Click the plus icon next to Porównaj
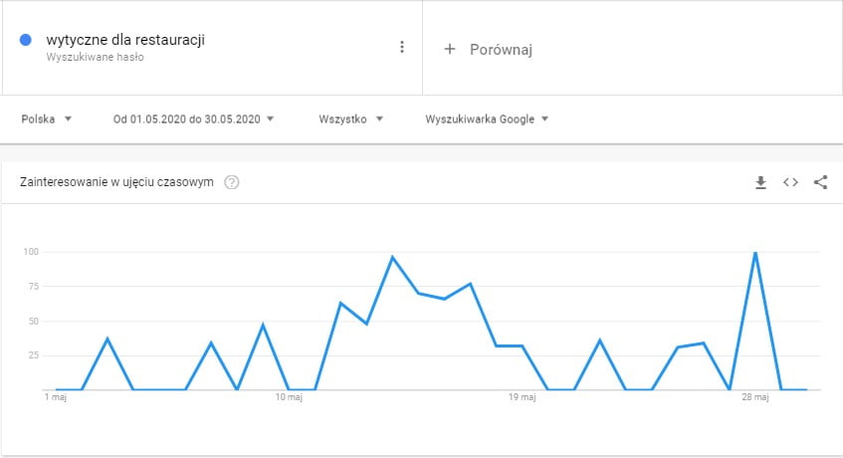The height and width of the screenshot is (458, 843). point(450,49)
